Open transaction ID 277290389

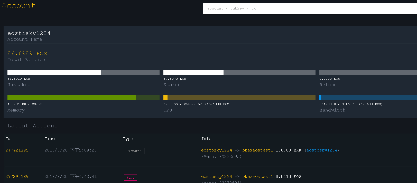(x=17, y=177)
